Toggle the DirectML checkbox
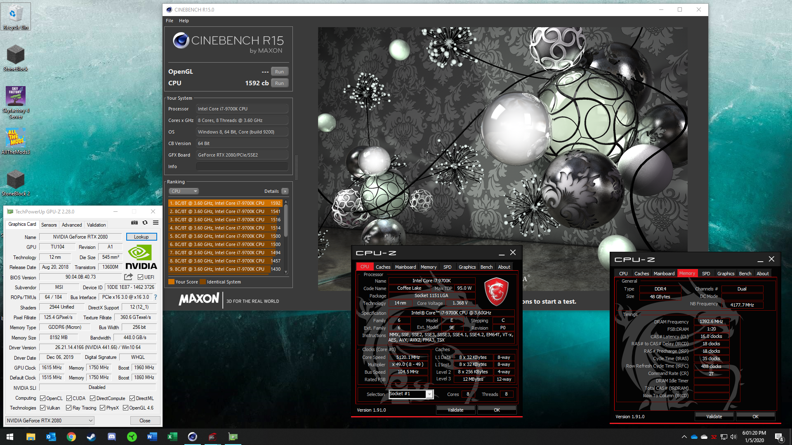792x445 pixels. coord(132,398)
